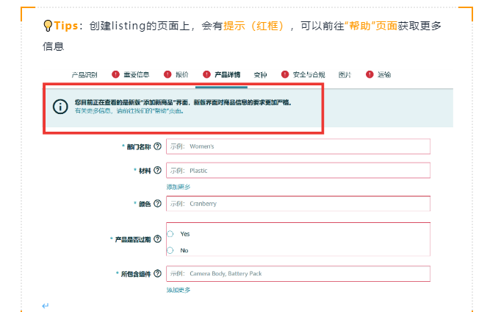501x312 pixels.
Task: Click the 部门名称 input field
Action: [298, 146]
